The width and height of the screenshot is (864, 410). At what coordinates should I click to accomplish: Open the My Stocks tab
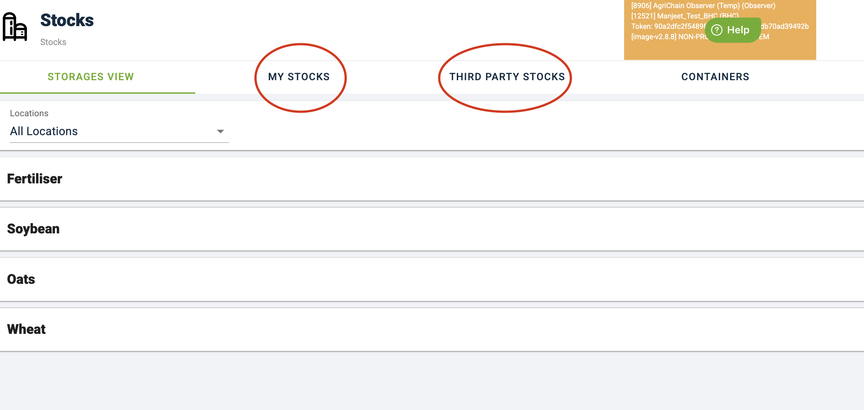[299, 77]
